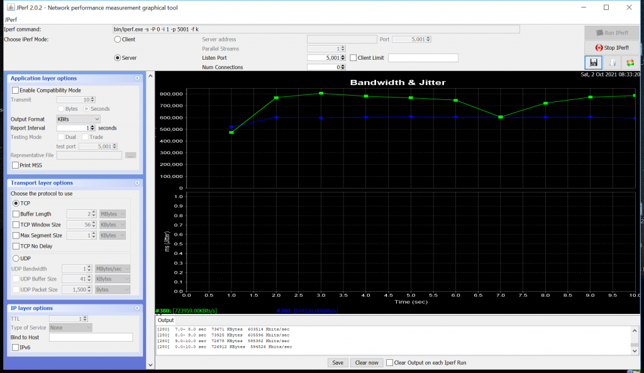The width and height of the screenshot is (644, 373).
Task: Click the output log scroll up arrow
Action: [635, 331]
